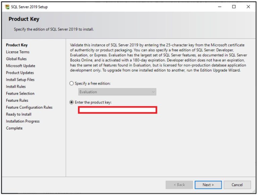Click the Cancel button
This screenshot has width=258, height=195.
pyautogui.click(x=237, y=185)
